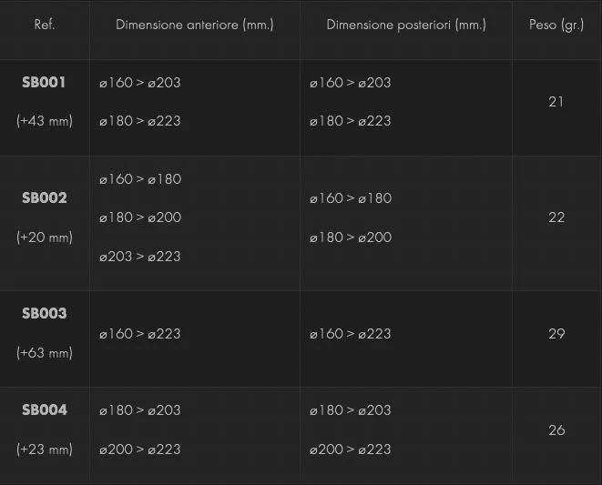Click the (+63 mm) offset text
The width and height of the screenshot is (602, 485).
point(44,353)
